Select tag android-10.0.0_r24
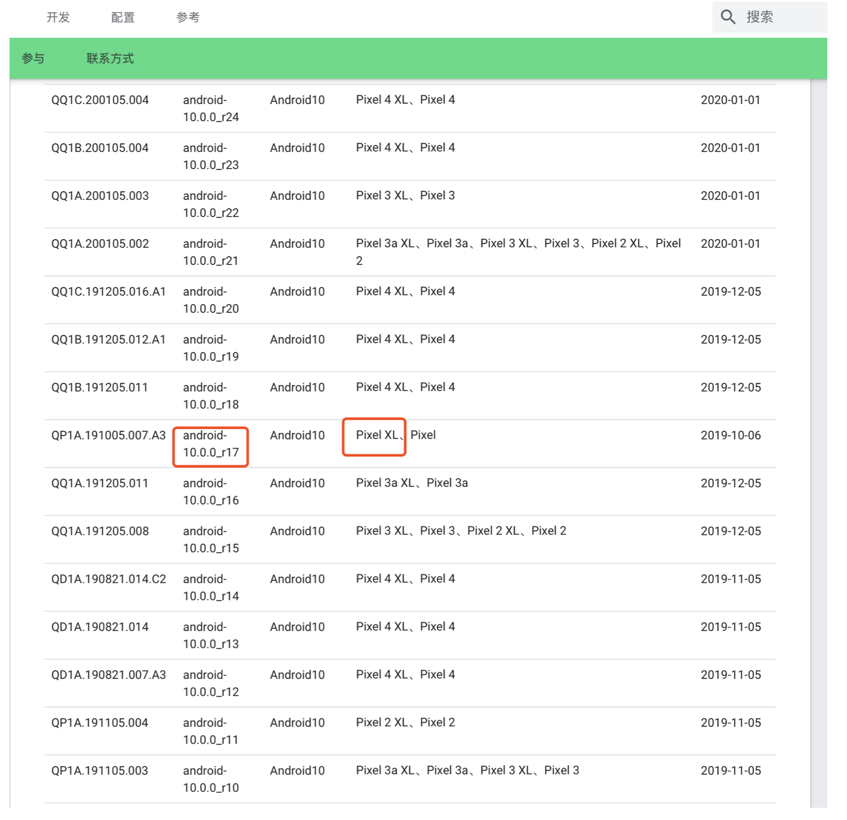 (x=211, y=109)
